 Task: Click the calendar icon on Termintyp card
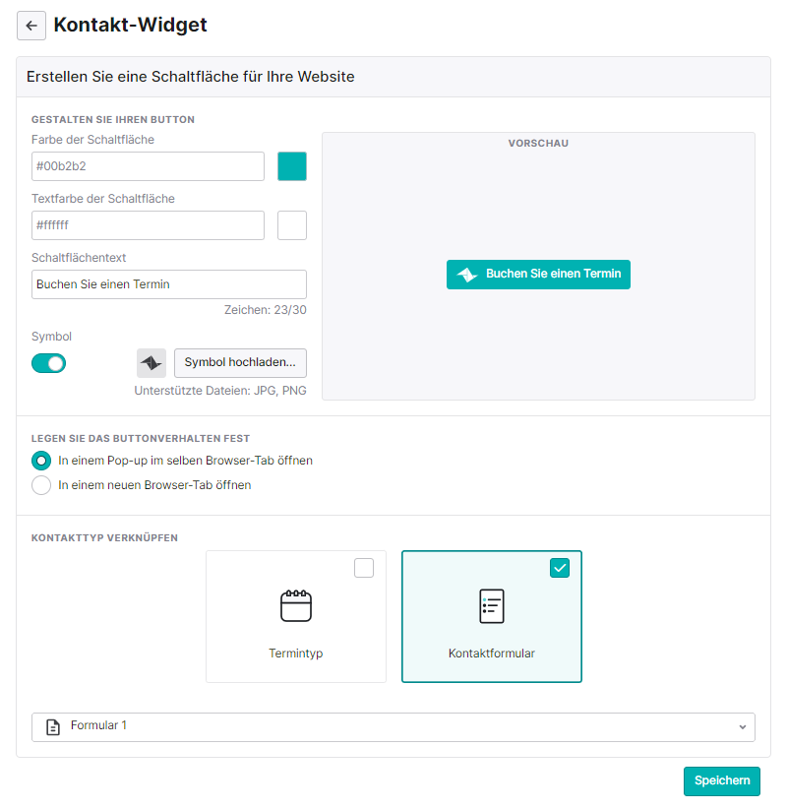pyautogui.click(x=296, y=605)
